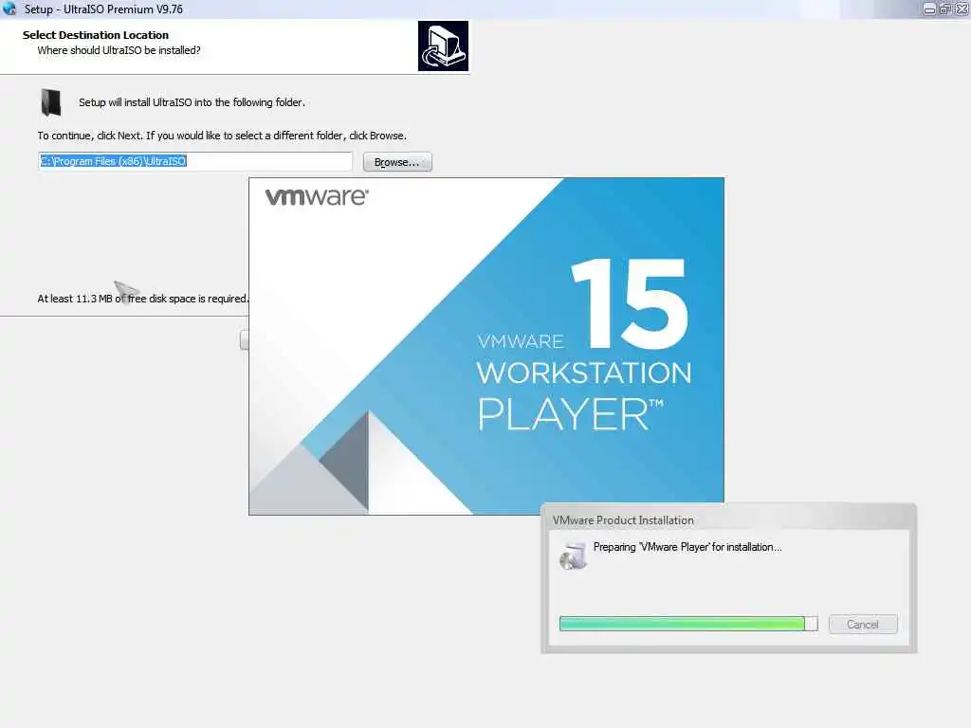Screen dimensions: 971x728
Task: Minimize the UltraISO setup window
Action: (929, 9)
